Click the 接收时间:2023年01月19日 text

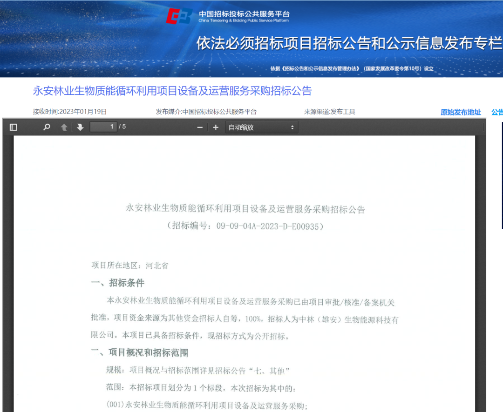(x=69, y=112)
